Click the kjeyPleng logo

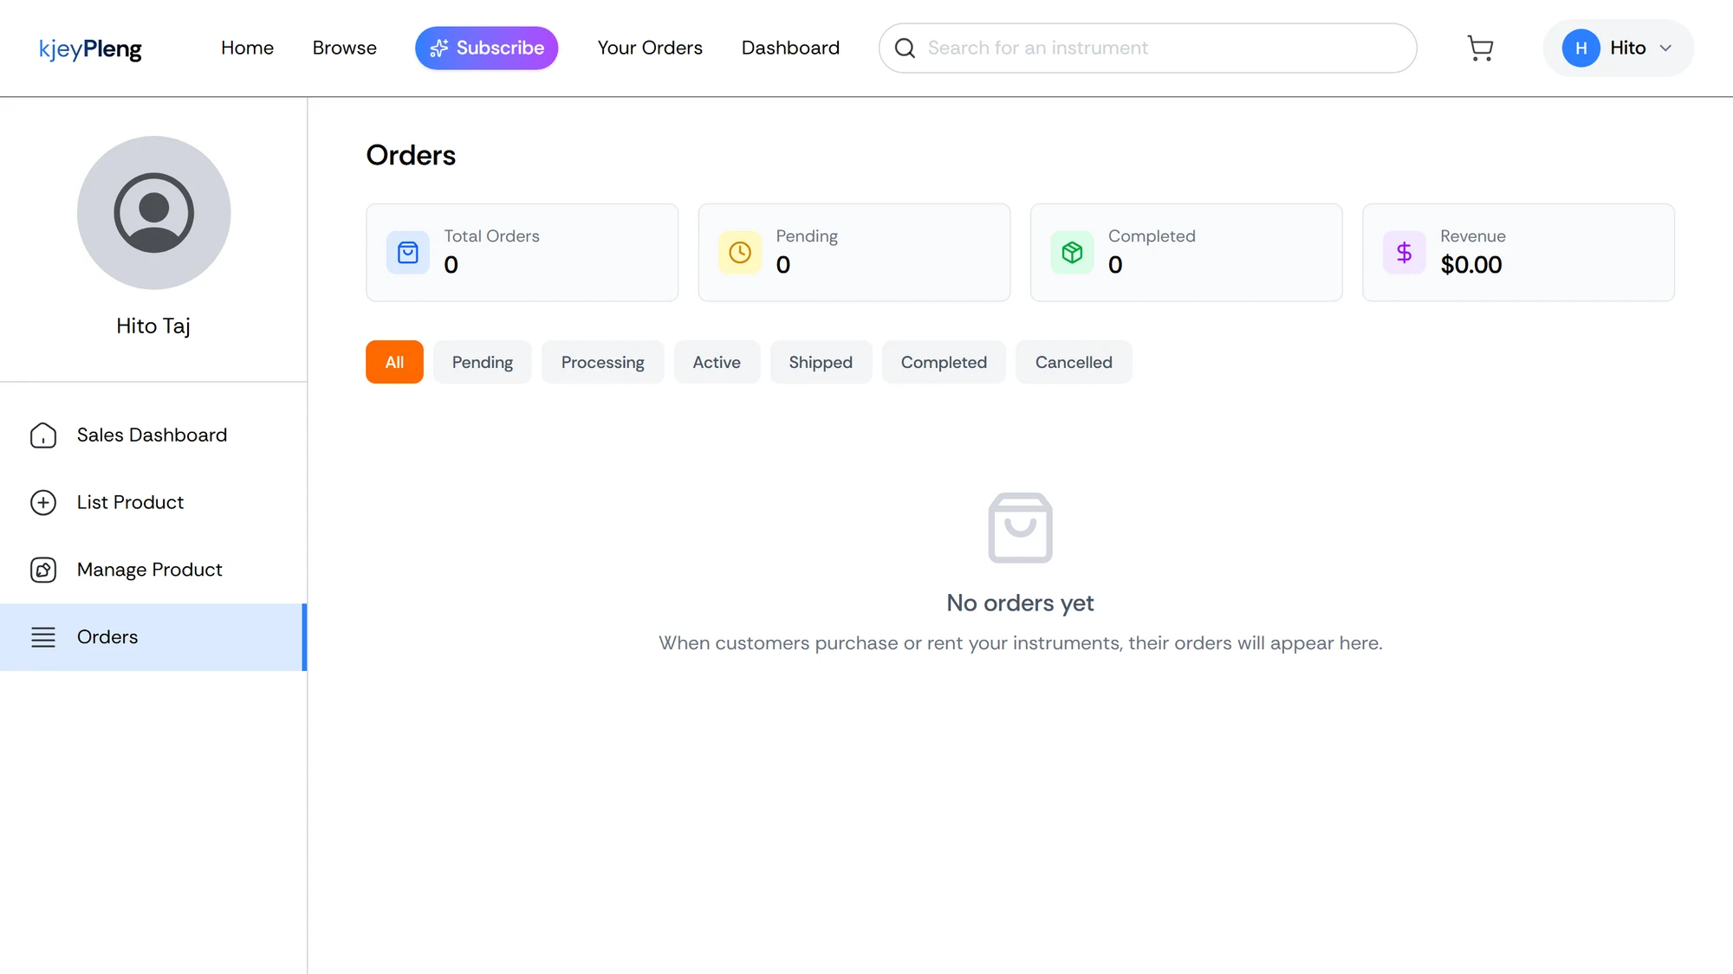[x=90, y=49]
